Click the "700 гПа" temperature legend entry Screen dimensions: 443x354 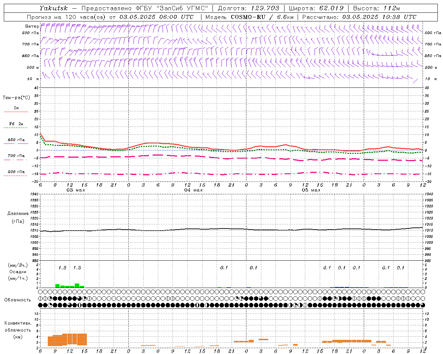(16, 156)
